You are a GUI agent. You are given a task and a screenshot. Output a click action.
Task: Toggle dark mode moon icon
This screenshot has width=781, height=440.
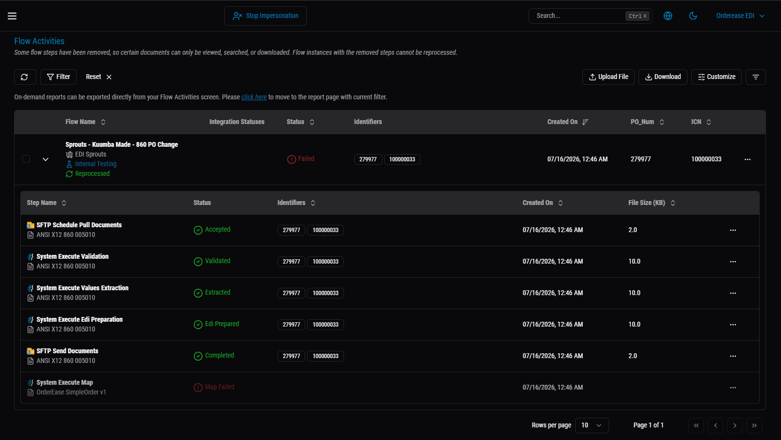click(693, 16)
